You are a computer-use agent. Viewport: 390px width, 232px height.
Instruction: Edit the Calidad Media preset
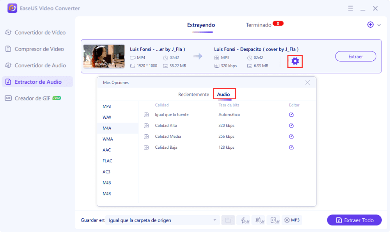point(291,137)
